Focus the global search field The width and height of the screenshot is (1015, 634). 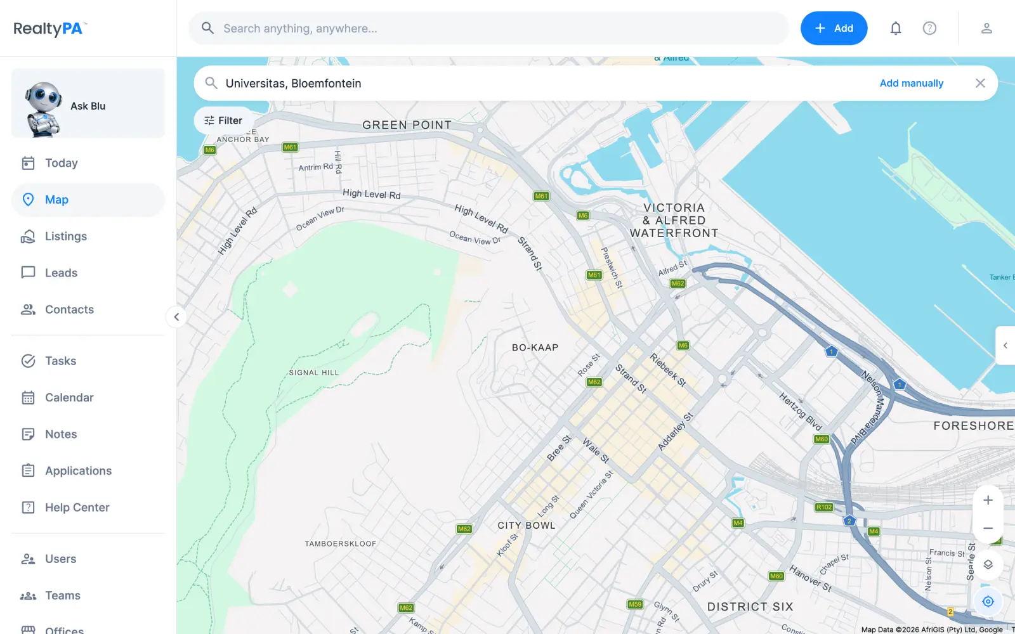click(488, 28)
